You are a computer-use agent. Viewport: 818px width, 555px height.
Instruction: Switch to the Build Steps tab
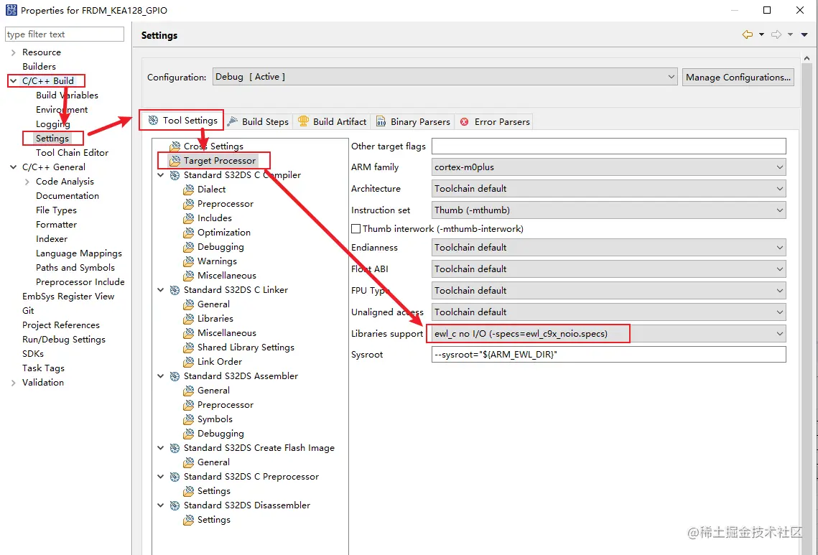[x=259, y=121]
